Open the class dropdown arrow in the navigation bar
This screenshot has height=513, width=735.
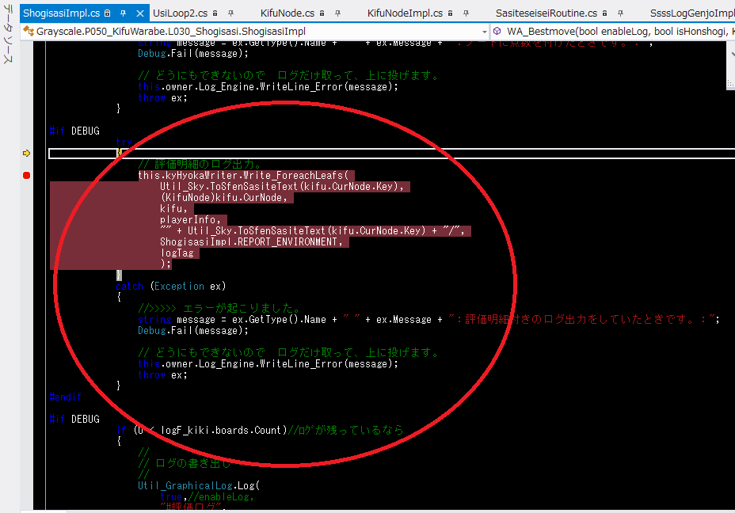pos(484,32)
